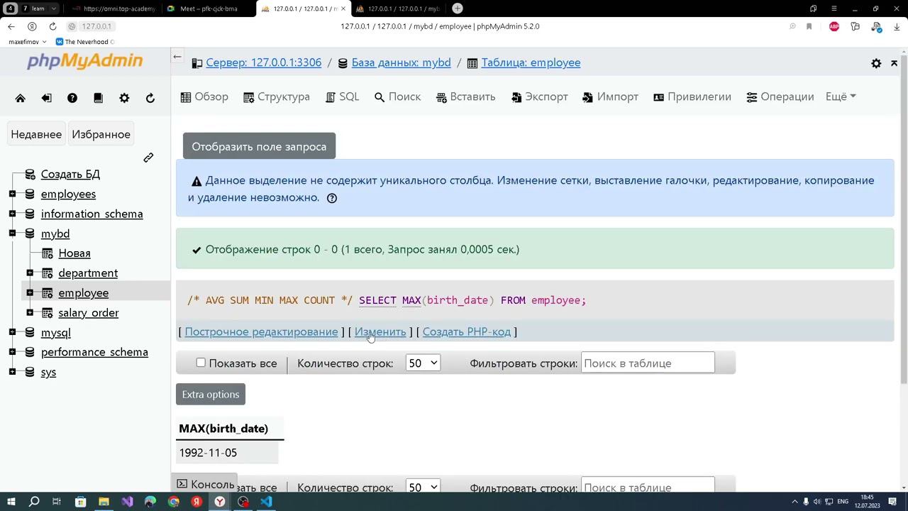Open Visual Studio from the taskbar
The width and height of the screenshot is (908, 511).
127,502
